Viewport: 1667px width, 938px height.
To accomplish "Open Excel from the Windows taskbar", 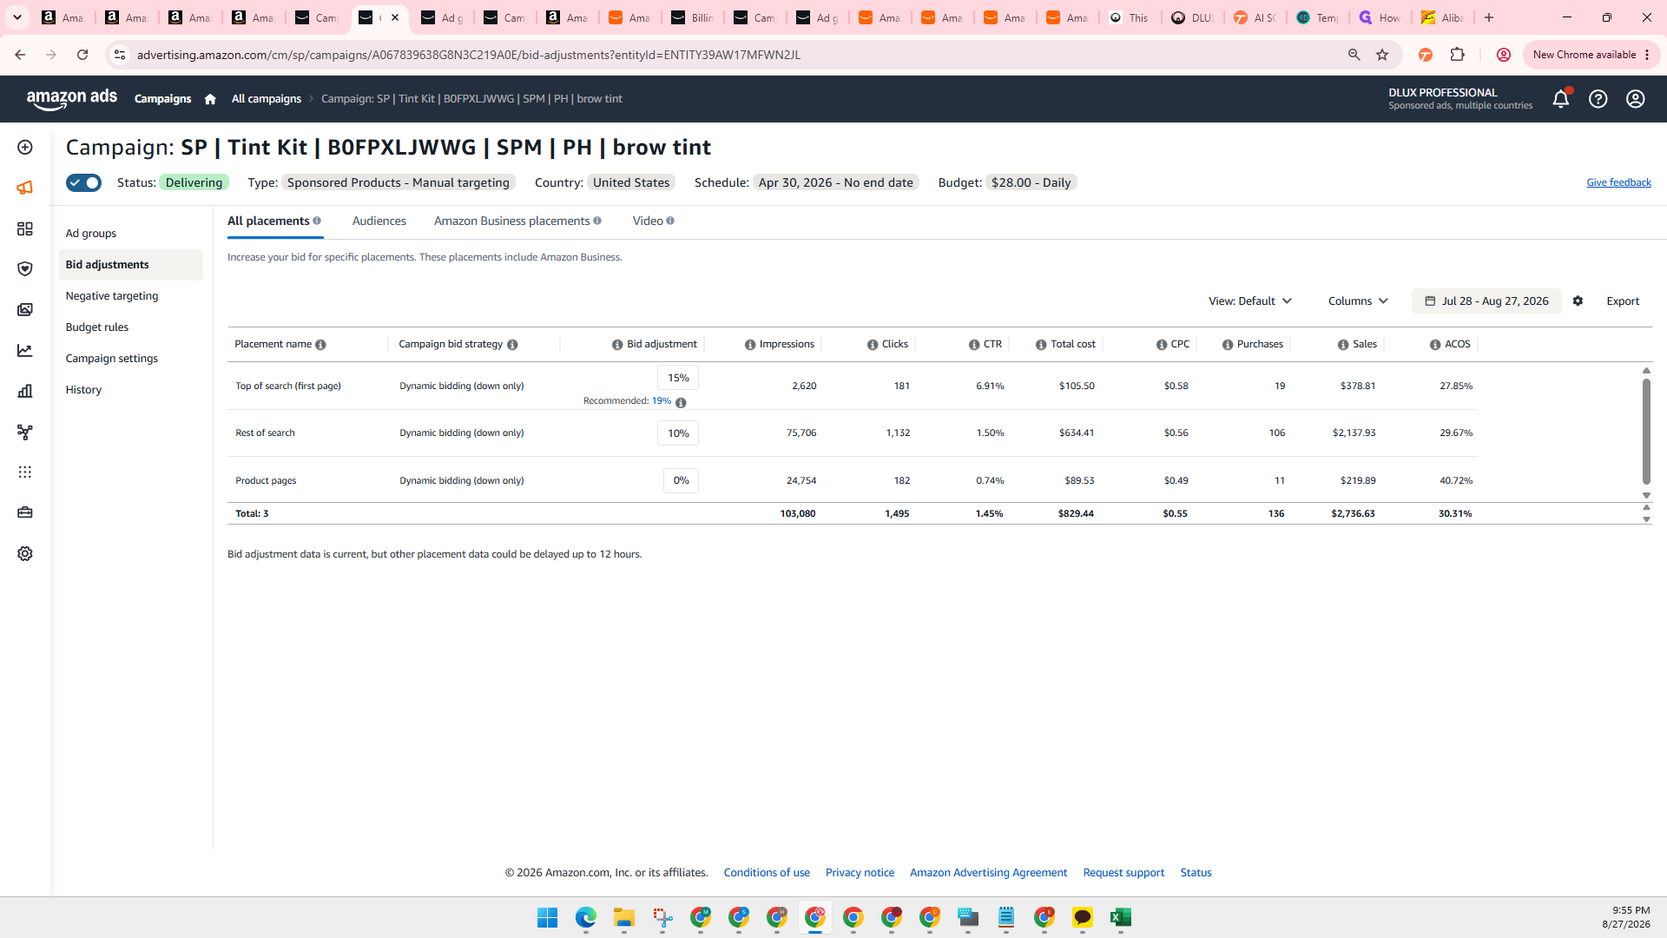I will click(1120, 918).
